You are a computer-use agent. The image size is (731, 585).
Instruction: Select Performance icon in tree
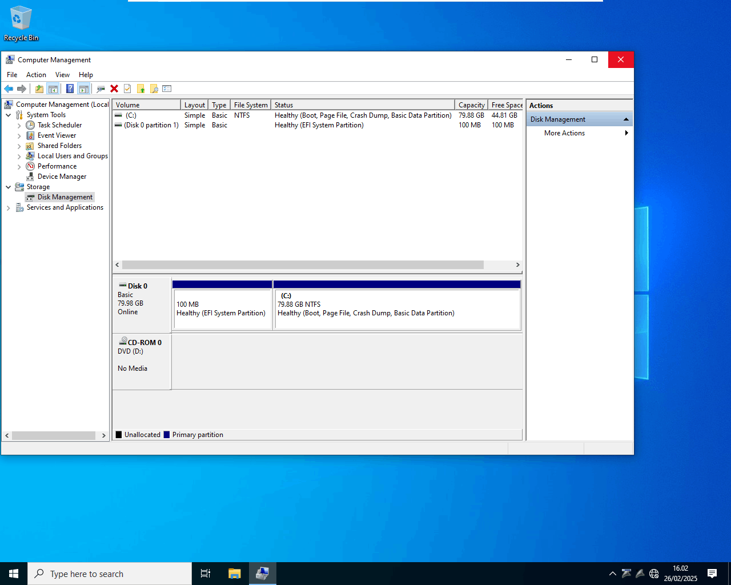[30, 166]
